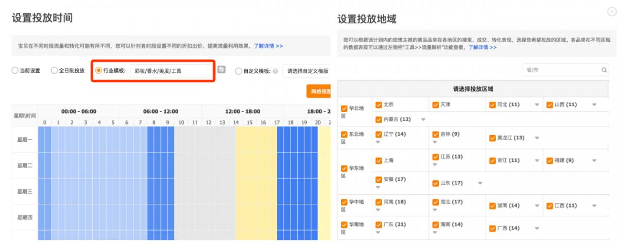Click 星期三 hour 11 gray cell
The image size is (618, 245).
[195, 192]
